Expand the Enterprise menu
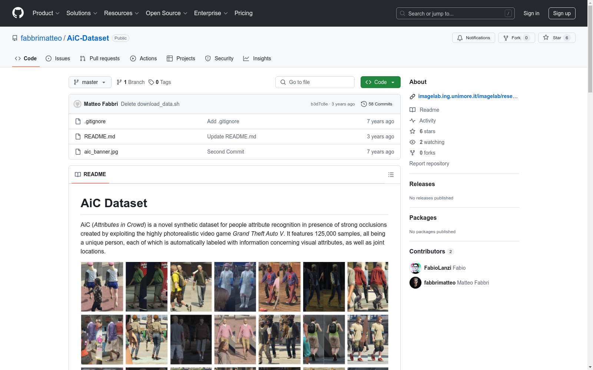Viewport: 593px width, 370px height. tap(211, 13)
